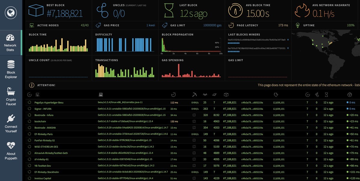Screen dimensions: 360x181
Task: Click the 15.00 s average block time
Action: (x=258, y=13)
